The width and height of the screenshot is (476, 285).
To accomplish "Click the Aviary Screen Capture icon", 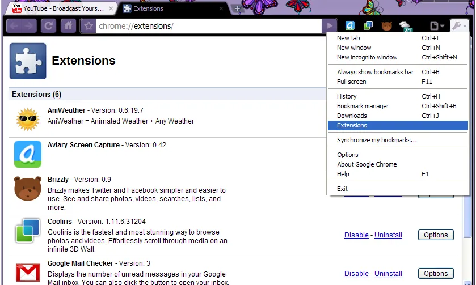I will coord(28,154).
